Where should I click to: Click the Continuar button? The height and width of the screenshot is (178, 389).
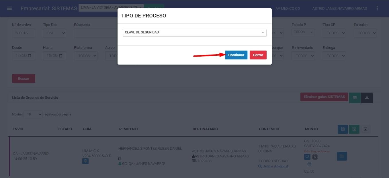[236, 55]
